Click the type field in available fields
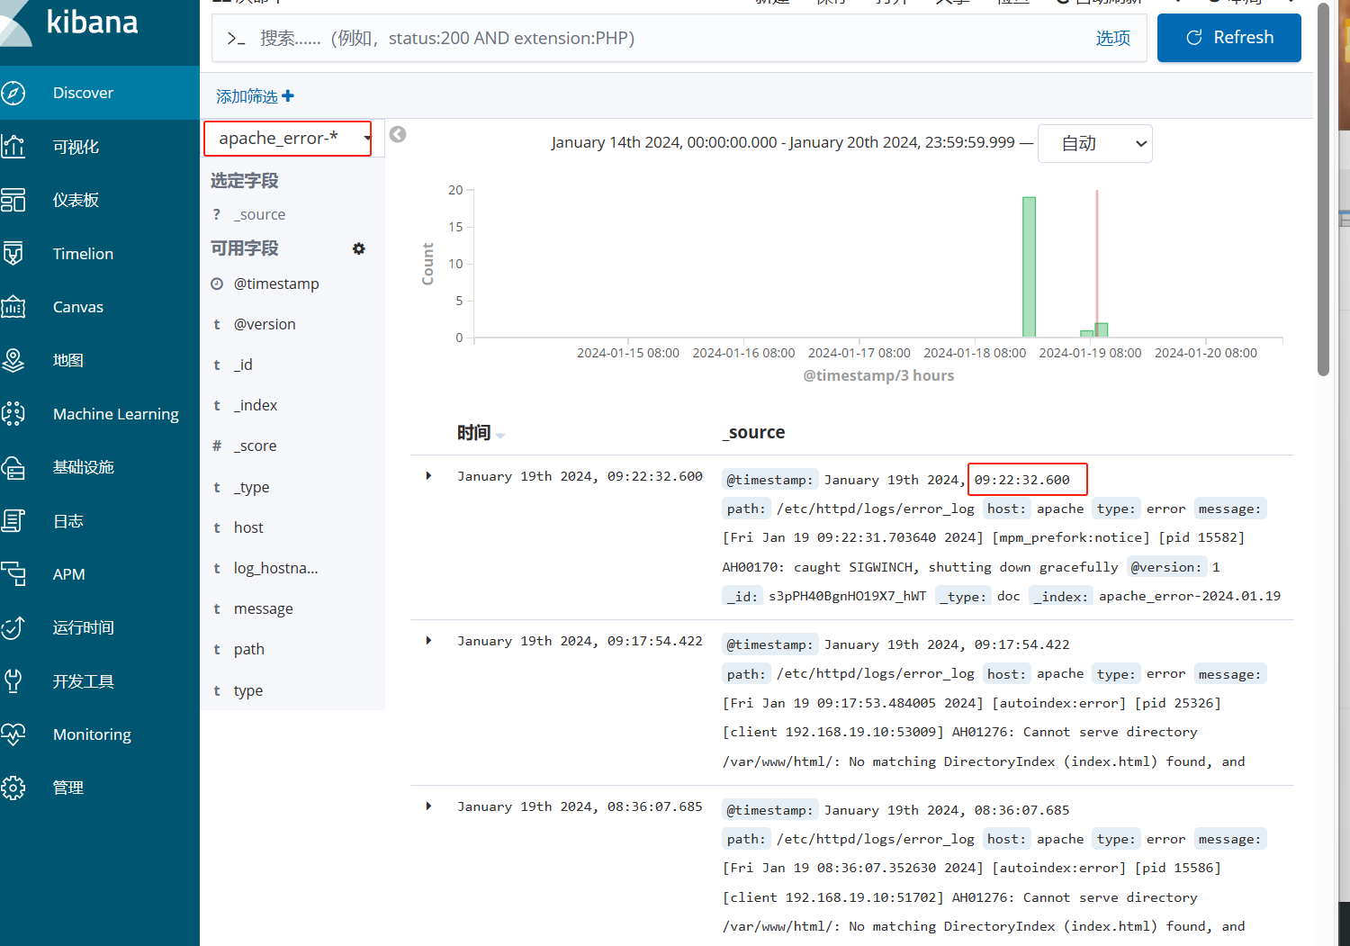Screen dimensions: 1350x946 pyautogui.click(x=248, y=690)
